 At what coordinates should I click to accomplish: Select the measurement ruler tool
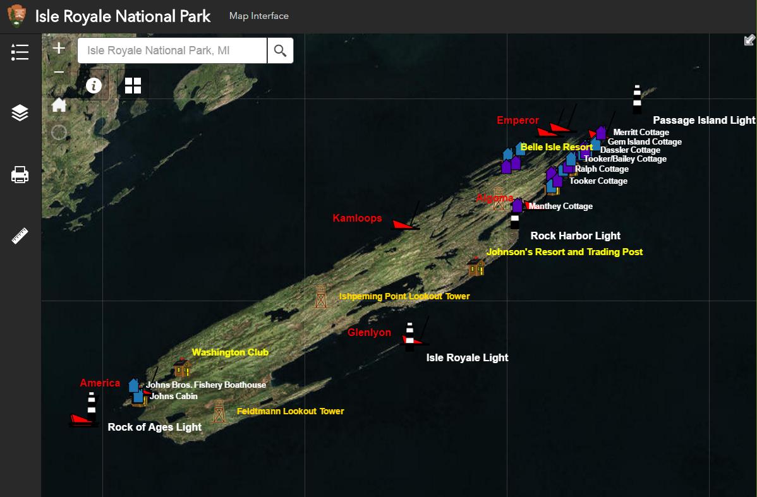[20, 236]
